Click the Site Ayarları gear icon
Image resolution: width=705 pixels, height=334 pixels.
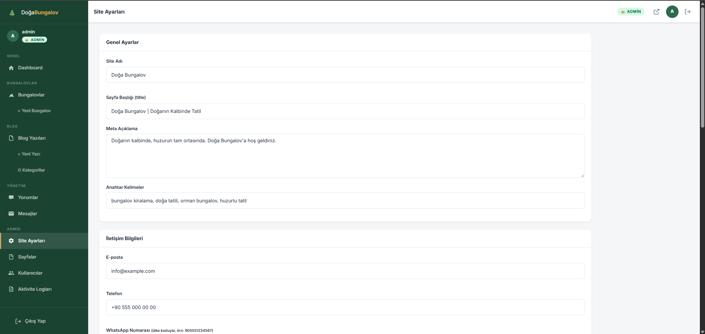[11, 241]
